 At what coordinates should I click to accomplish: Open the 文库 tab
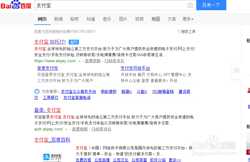(172, 19)
